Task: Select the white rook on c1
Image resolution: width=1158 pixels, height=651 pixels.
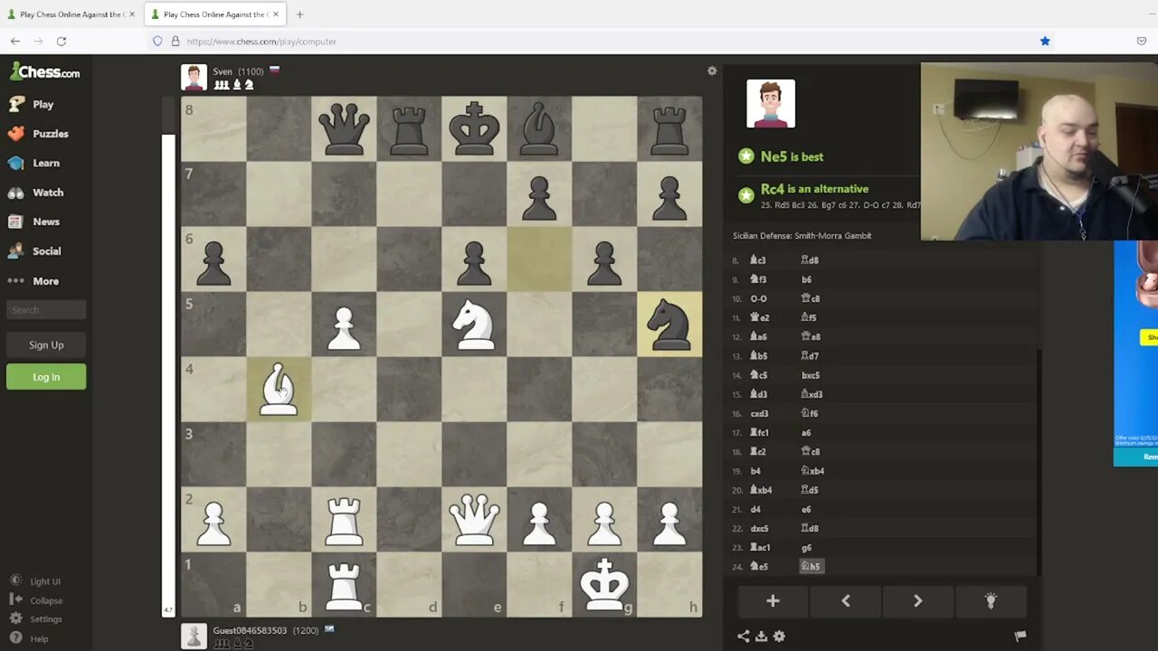Action: (344, 585)
